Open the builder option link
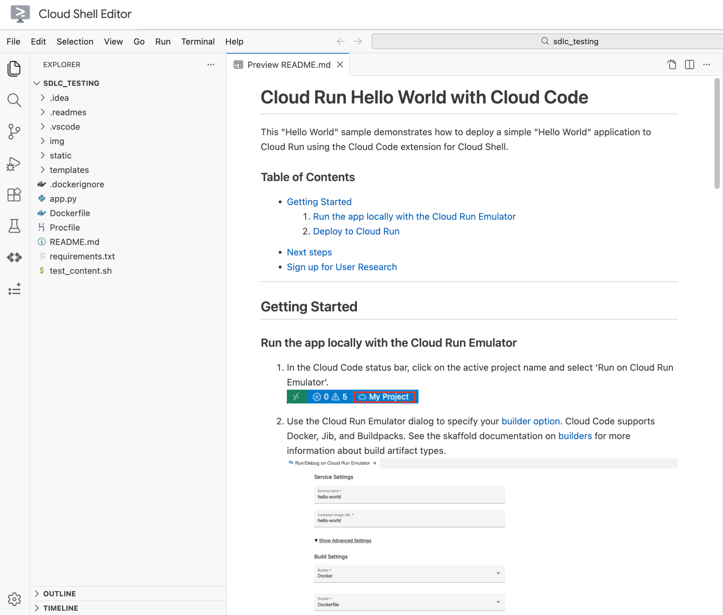The height and width of the screenshot is (615, 723). [531, 422]
